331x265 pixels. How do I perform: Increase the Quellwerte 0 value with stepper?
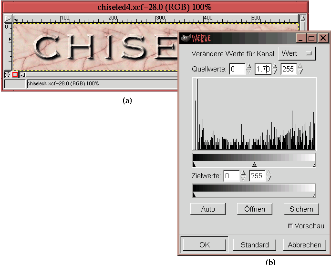tap(248, 66)
